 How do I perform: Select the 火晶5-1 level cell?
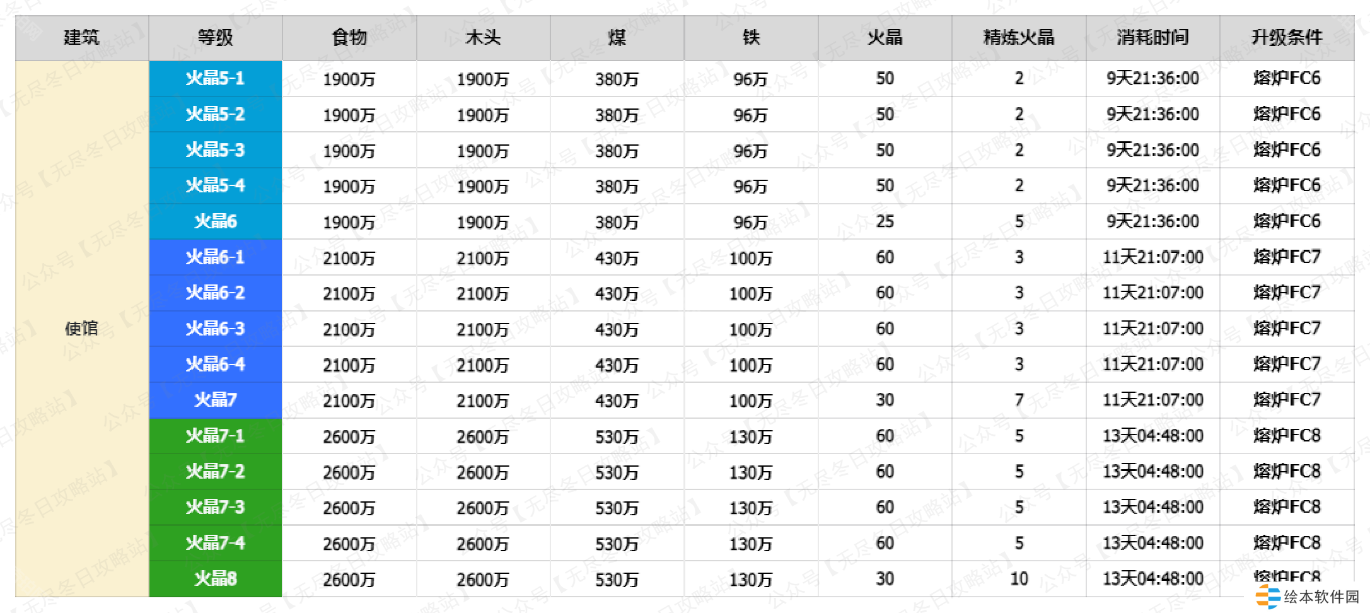[216, 78]
